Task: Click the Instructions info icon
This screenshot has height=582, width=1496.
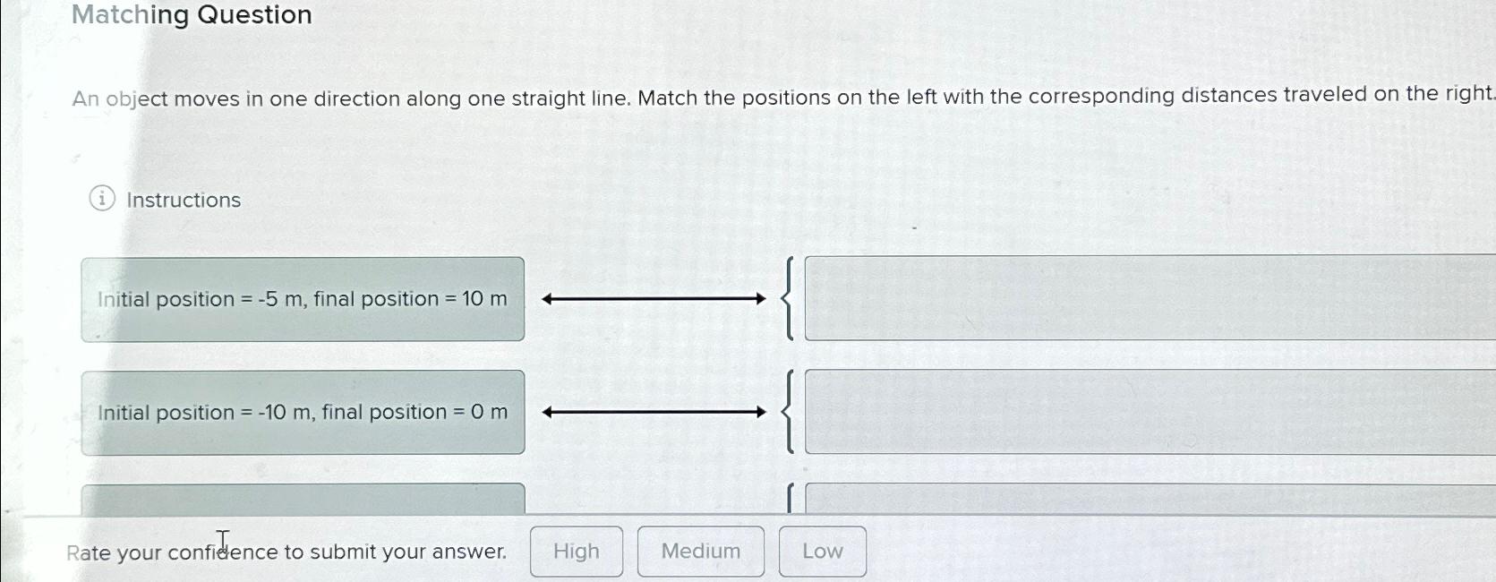Action: coord(100,200)
